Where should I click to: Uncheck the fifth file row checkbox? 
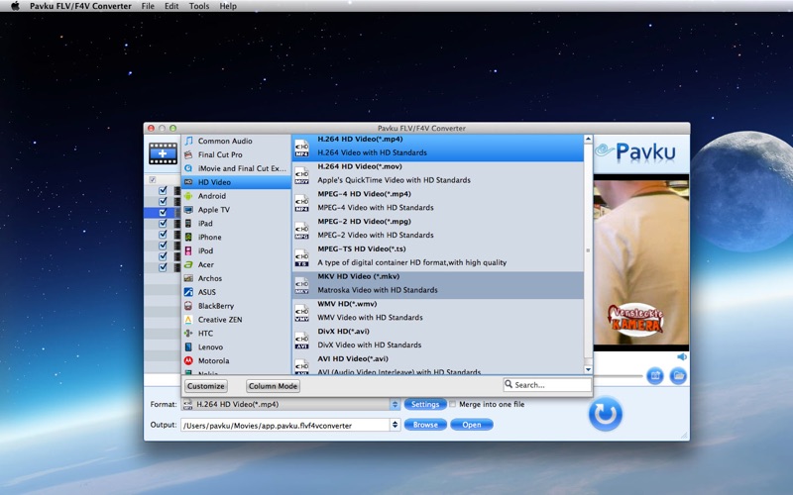point(163,235)
